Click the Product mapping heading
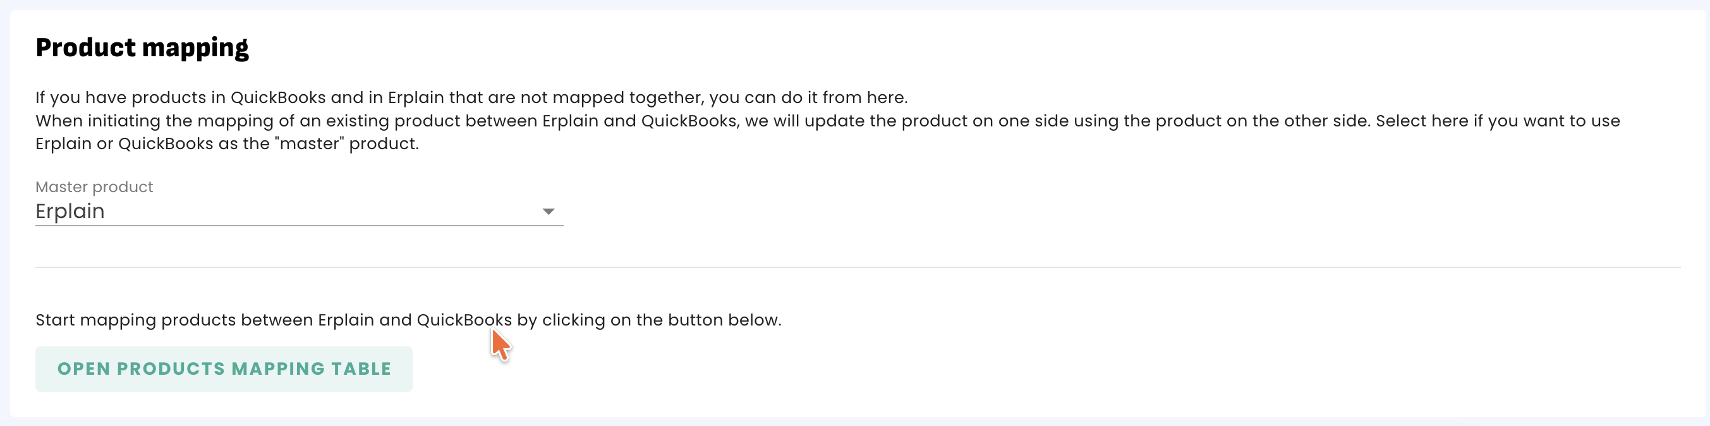The image size is (1710, 426). [142, 48]
